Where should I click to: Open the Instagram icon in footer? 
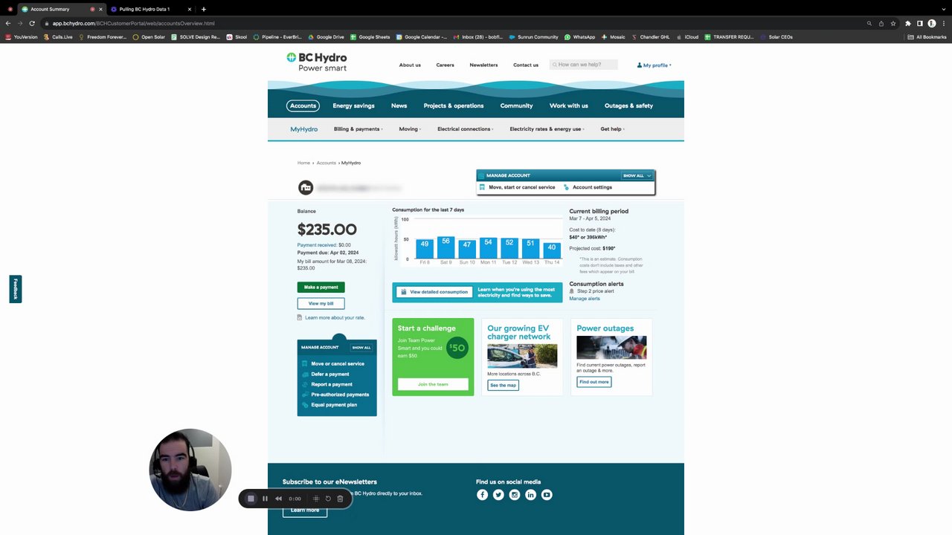pyautogui.click(x=515, y=495)
